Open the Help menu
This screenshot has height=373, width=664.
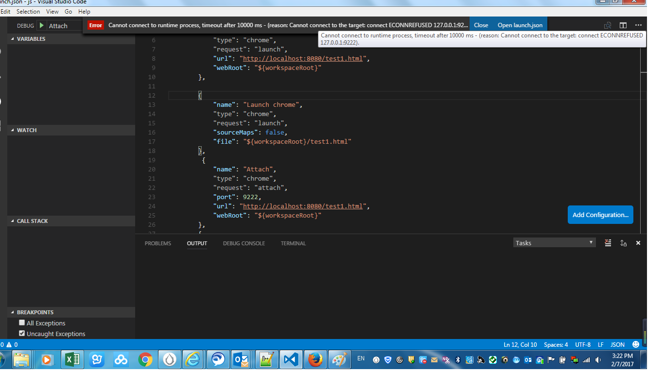pyautogui.click(x=84, y=11)
